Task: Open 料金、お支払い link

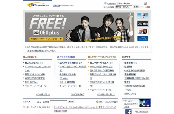Action: coord(31,82)
